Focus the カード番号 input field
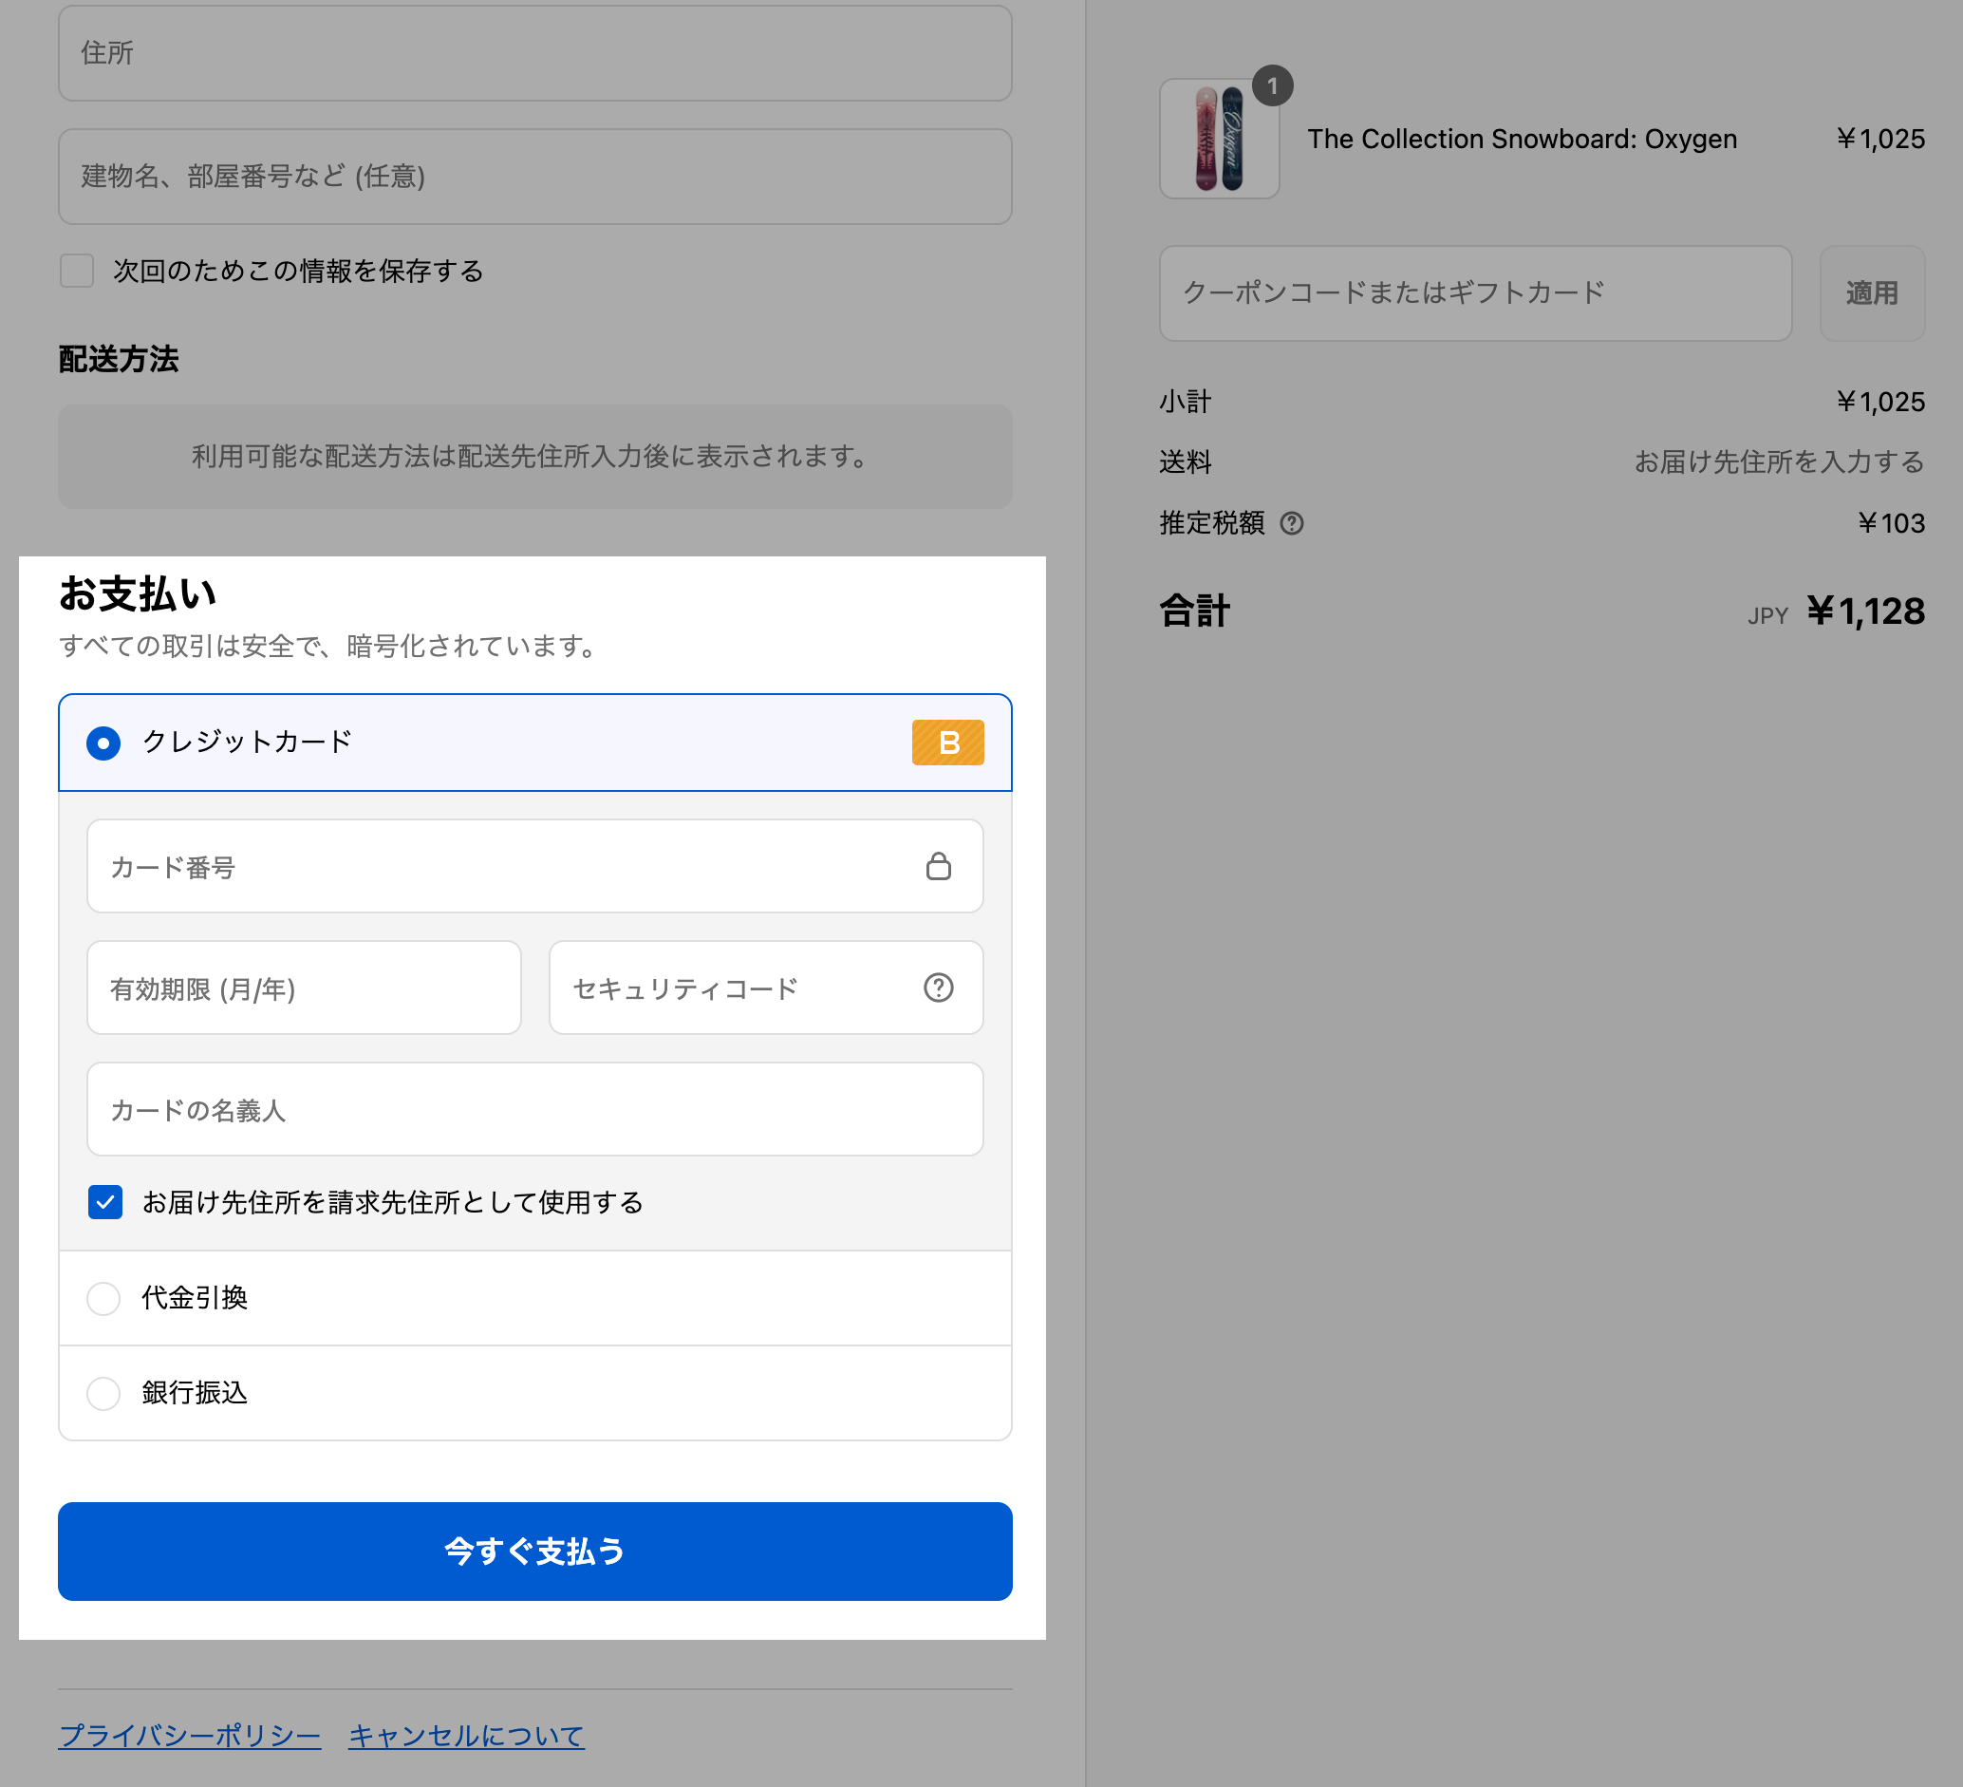 click(534, 866)
